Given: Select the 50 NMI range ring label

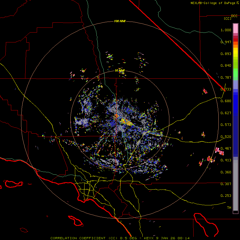Looking at the screenshot, I should coord(120,71).
